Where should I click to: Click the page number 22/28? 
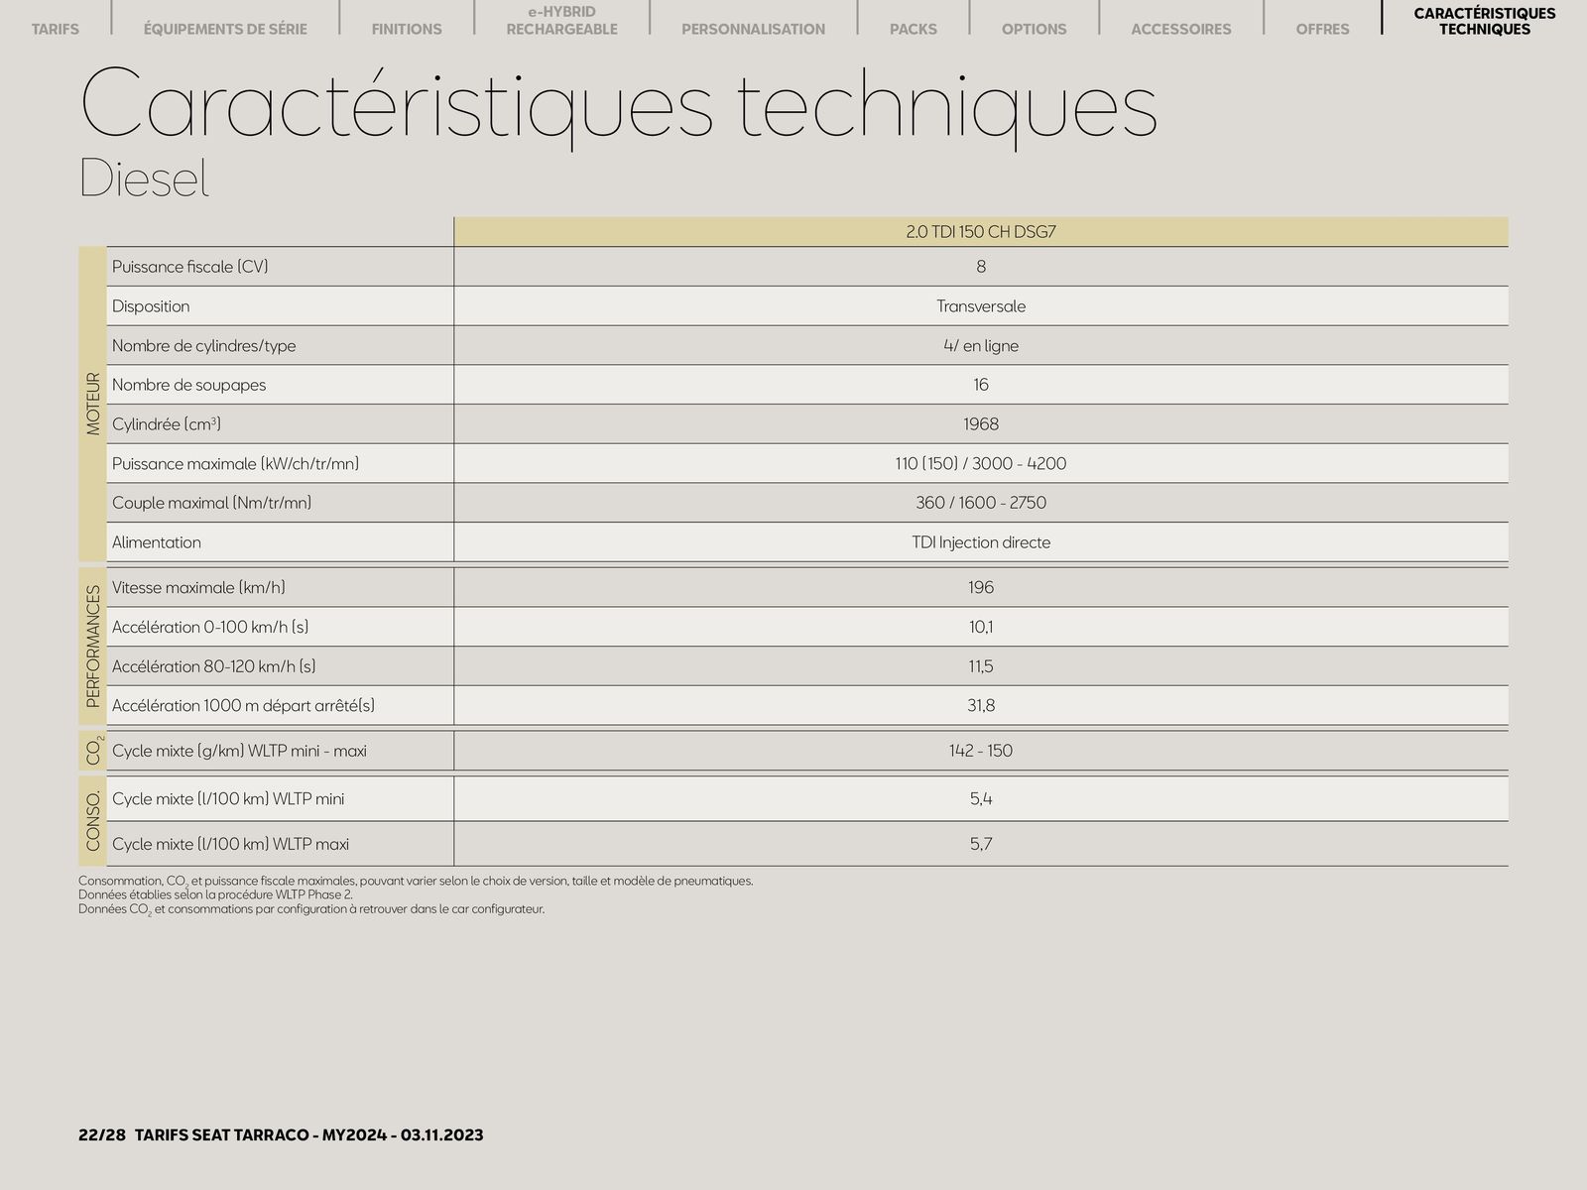[102, 1134]
